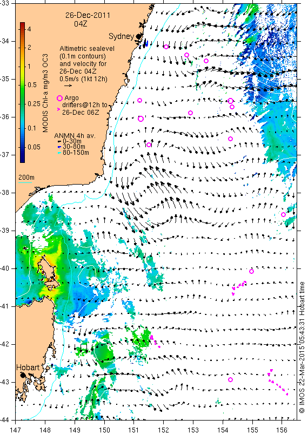Click the 'MODIS Chl-a mg/m3 OC3' colorbar label
Viewport: 308px width, 433px height.
[45, 93]
